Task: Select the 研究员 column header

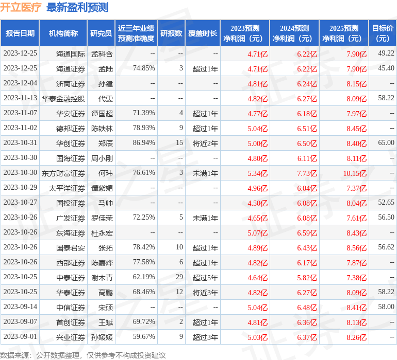Action: point(101,33)
